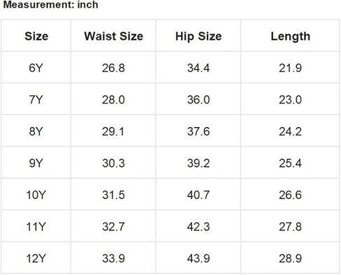The height and width of the screenshot is (275, 341).
Task: Click the waist value 33.9
Action: pos(113,258)
